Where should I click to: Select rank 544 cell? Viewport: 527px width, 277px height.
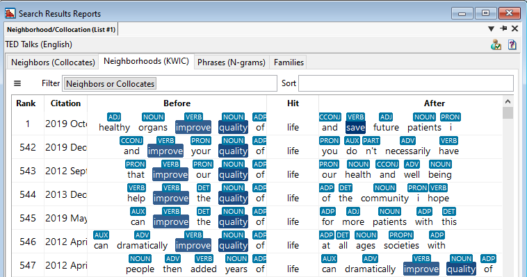[28, 194]
